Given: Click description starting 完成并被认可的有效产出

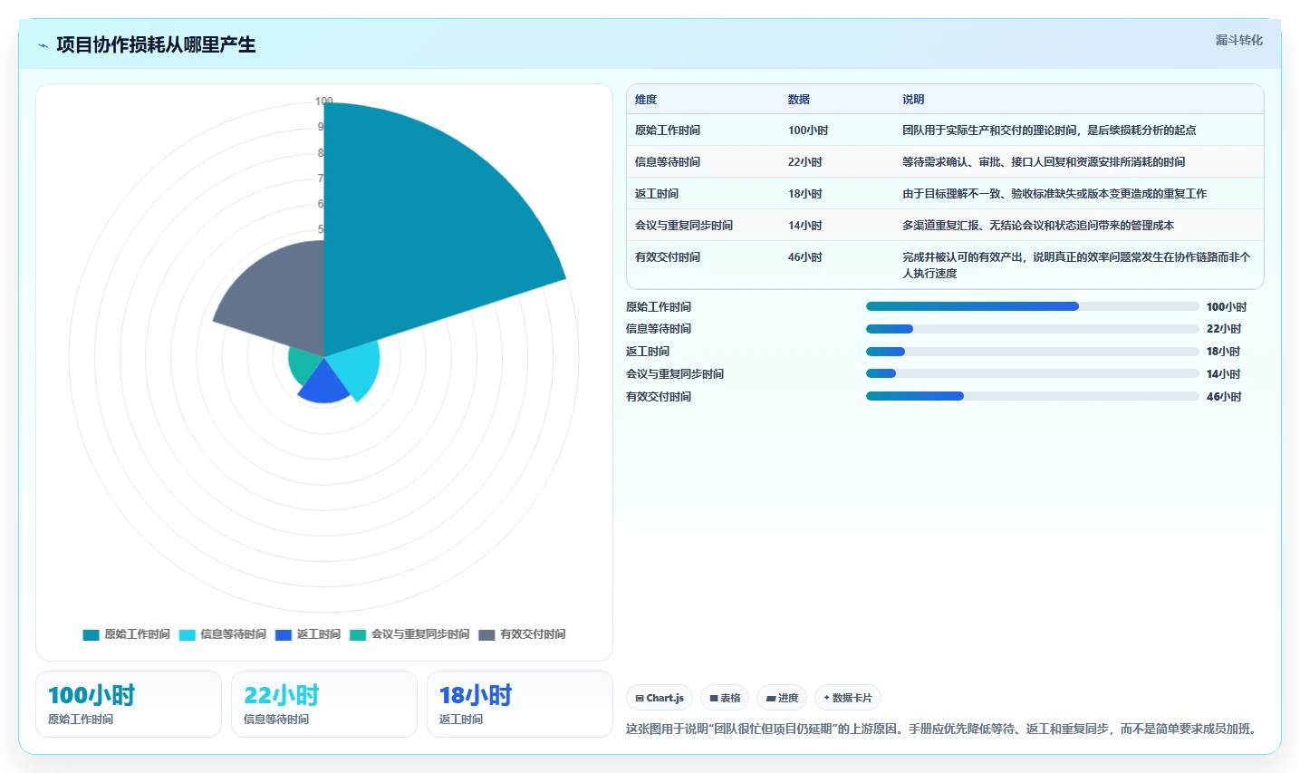Looking at the screenshot, I should (1076, 266).
